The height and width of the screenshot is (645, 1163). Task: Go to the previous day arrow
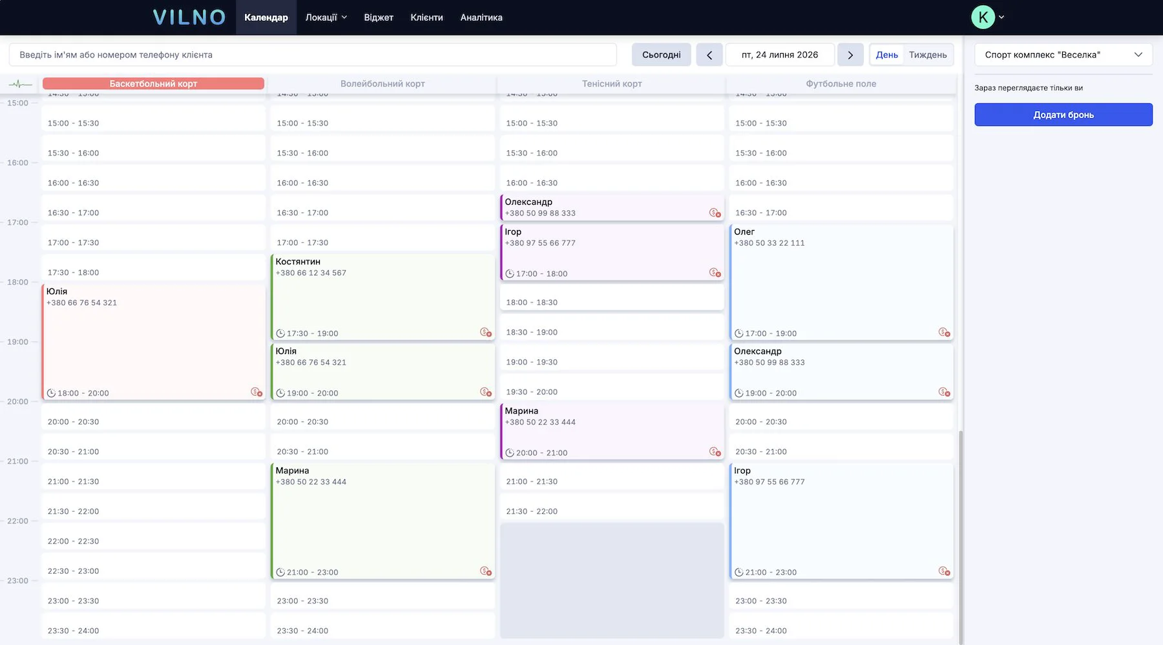(x=709, y=55)
